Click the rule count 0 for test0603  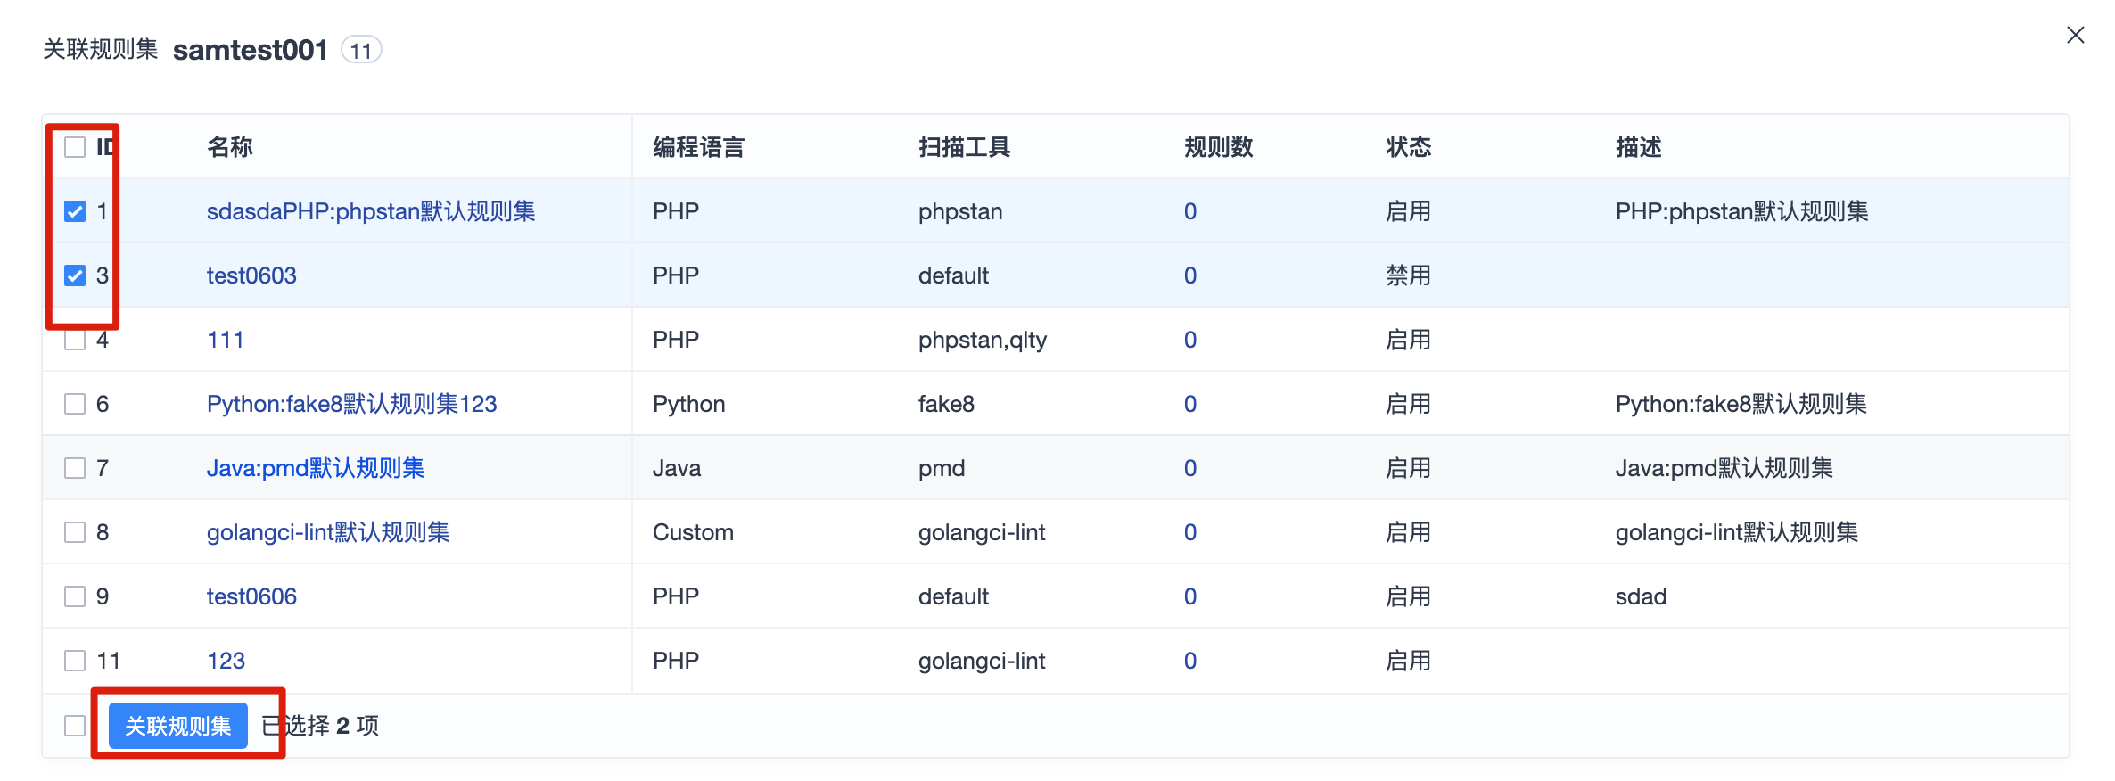click(1189, 275)
